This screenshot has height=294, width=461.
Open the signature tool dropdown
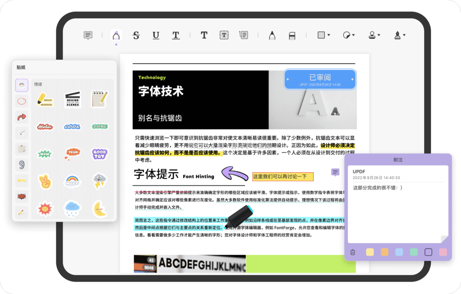[400, 35]
